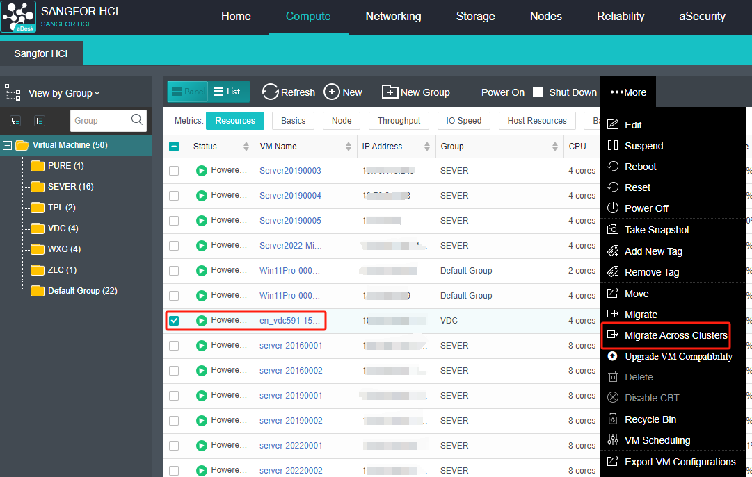Open the View by Group dropdown
This screenshot has height=477, width=752.
coord(64,93)
